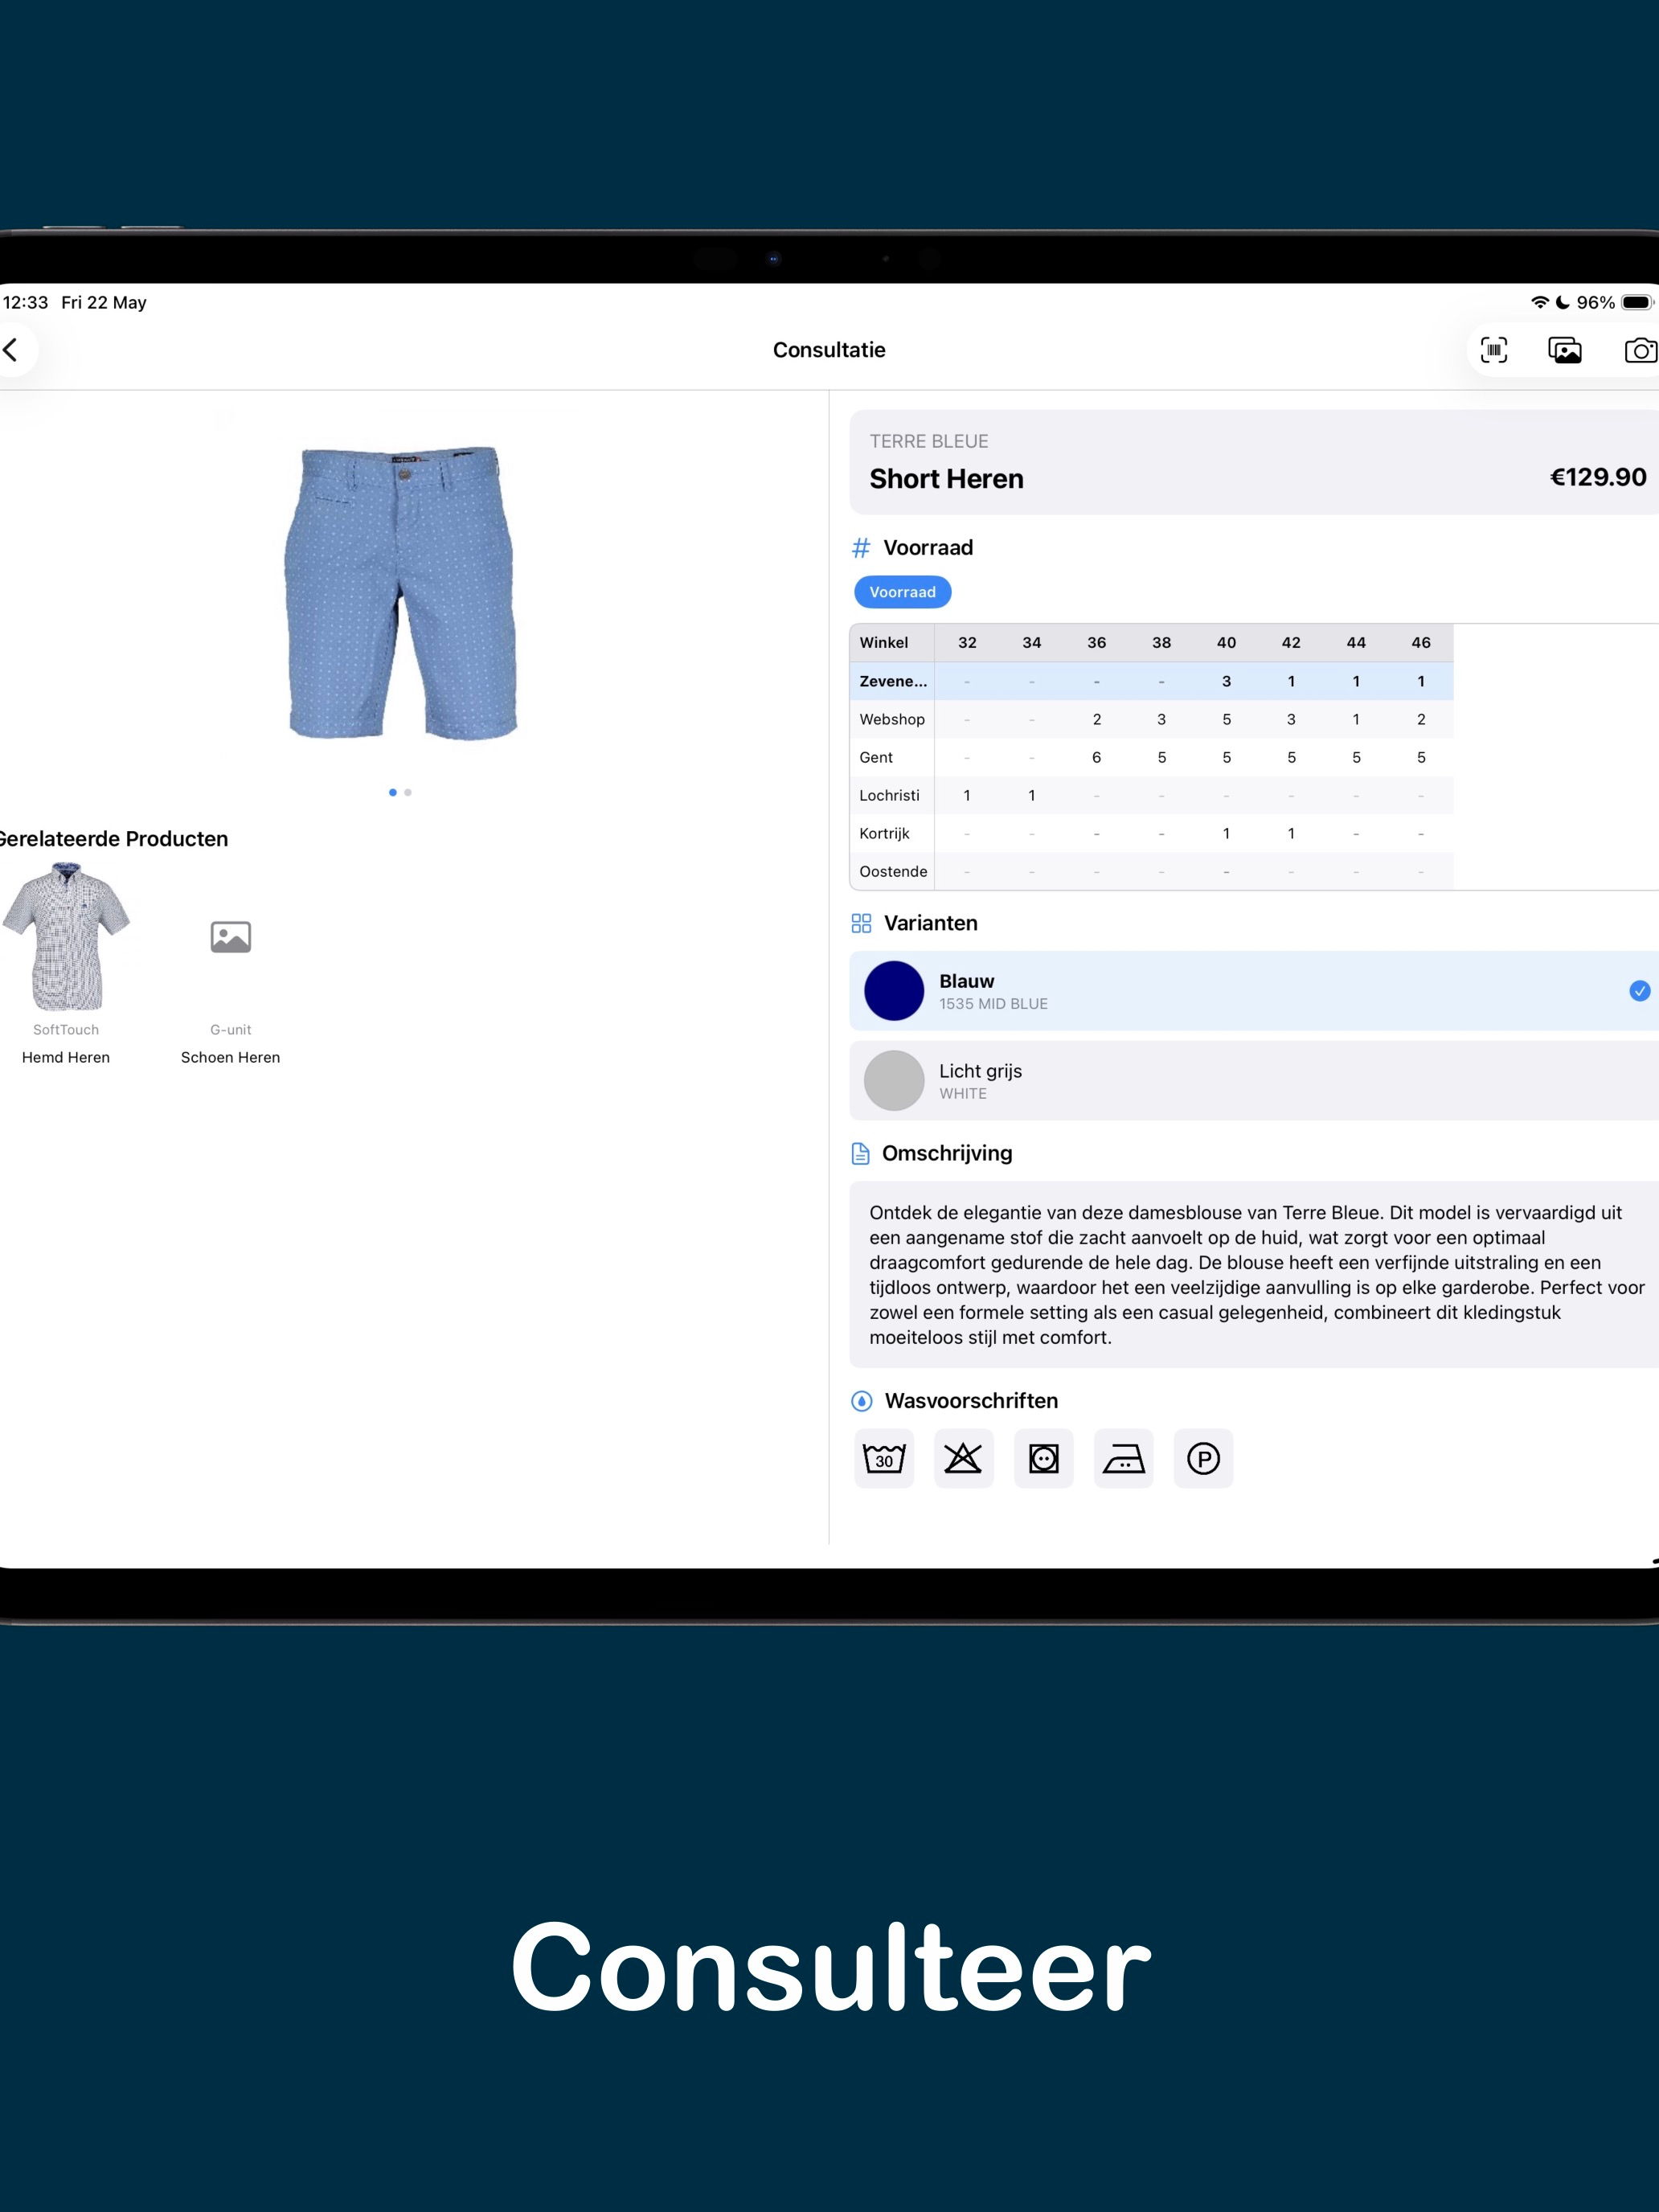The width and height of the screenshot is (1659, 2212).
Task: Click the Wi-Fi status icon
Action: (x=1540, y=302)
